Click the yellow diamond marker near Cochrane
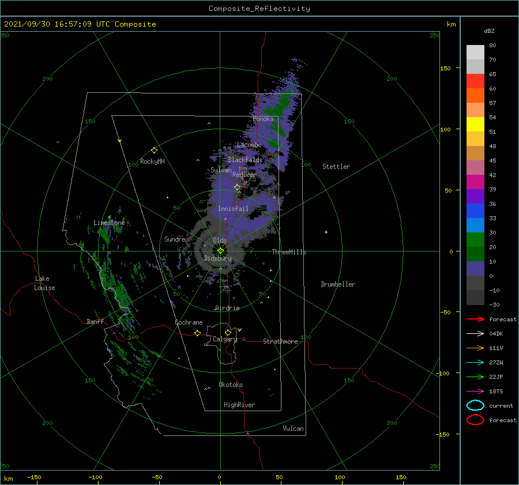 point(198,333)
